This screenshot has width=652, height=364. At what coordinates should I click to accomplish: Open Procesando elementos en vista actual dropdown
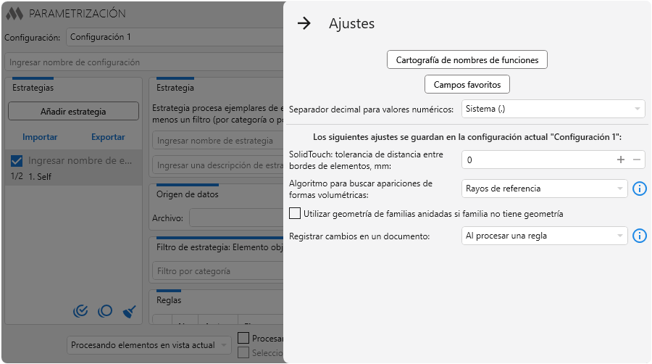149,345
